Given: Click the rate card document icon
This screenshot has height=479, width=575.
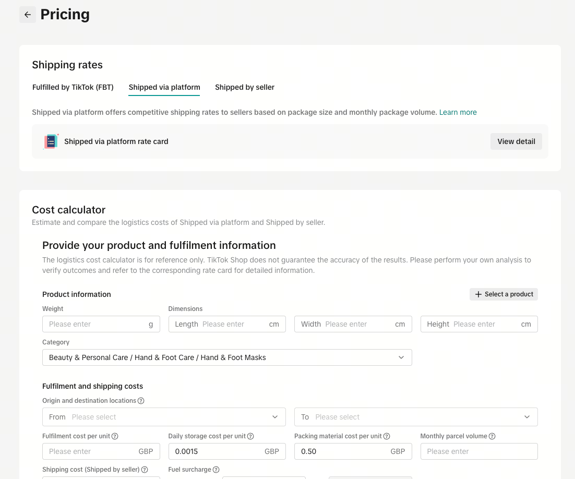Looking at the screenshot, I should (51, 141).
